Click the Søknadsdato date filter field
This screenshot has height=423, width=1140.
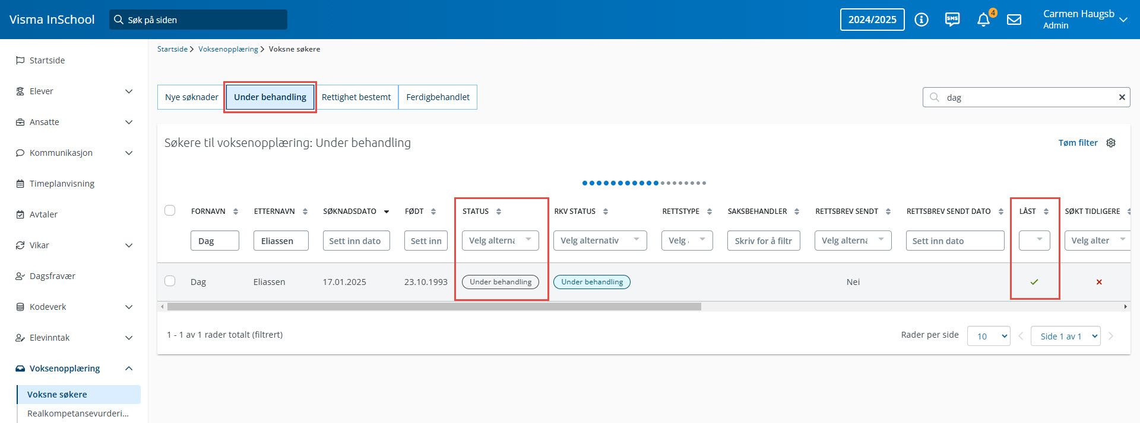[356, 241]
